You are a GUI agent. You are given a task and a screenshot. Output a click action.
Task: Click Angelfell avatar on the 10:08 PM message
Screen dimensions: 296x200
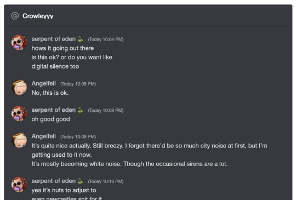pyautogui.click(x=19, y=87)
